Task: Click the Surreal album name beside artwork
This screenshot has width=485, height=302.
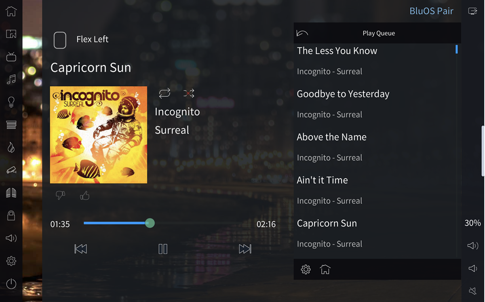Action: 172,130
